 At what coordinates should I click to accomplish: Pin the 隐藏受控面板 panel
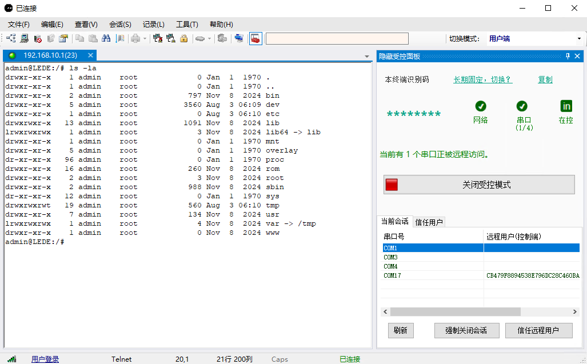point(568,56)
